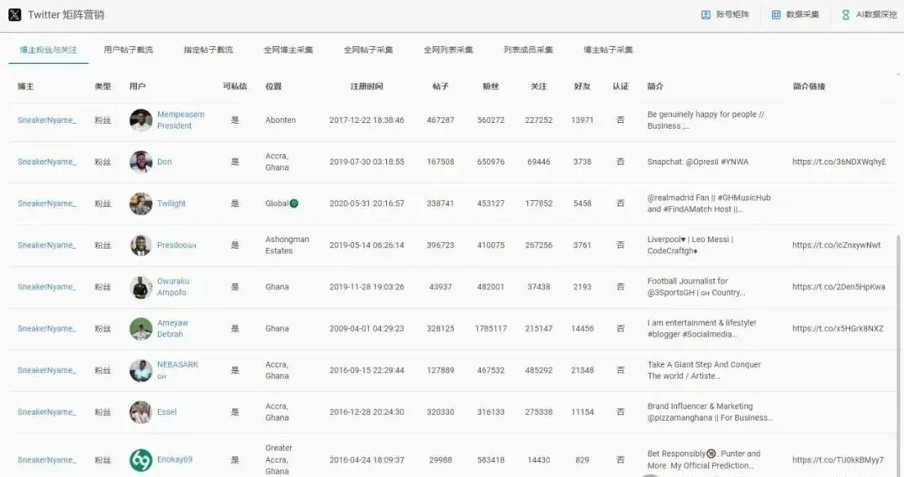
Task: Open user link Mempeasem President
Action: [181, 120]
